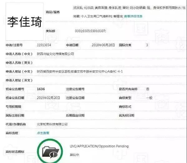Click the 商标流程 label
Image resolution: width=187 pixels, height=163 pixels.
coord(12,133)
